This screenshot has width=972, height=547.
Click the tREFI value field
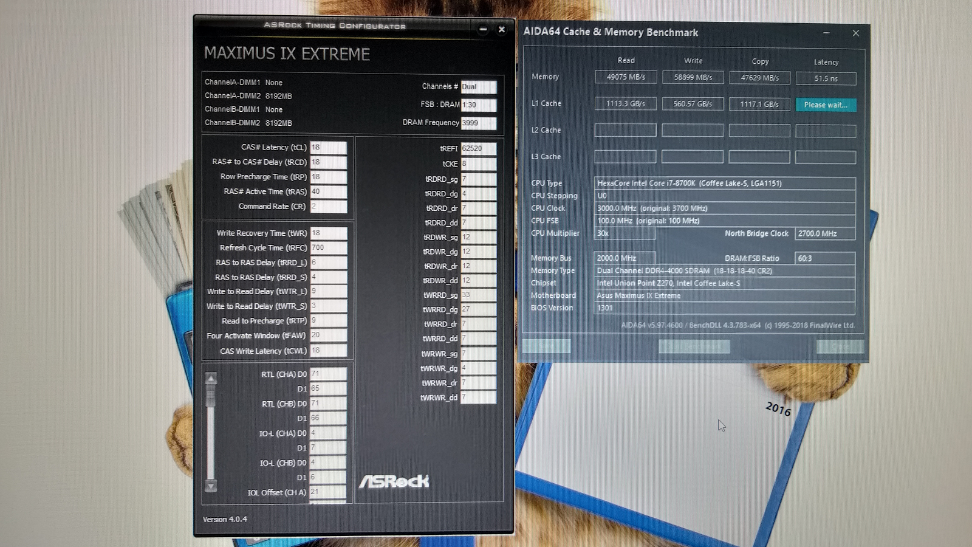[x=479, y=148]
